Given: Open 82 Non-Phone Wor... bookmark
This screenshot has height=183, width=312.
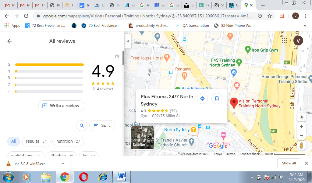Looking at the screenshot, I should 235,26.
